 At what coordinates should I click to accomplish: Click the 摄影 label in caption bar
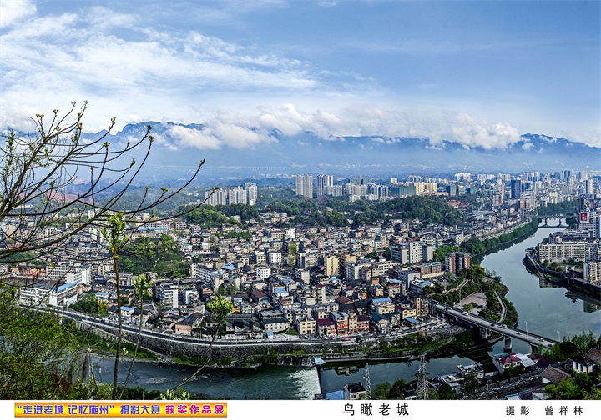click(518, 410)
